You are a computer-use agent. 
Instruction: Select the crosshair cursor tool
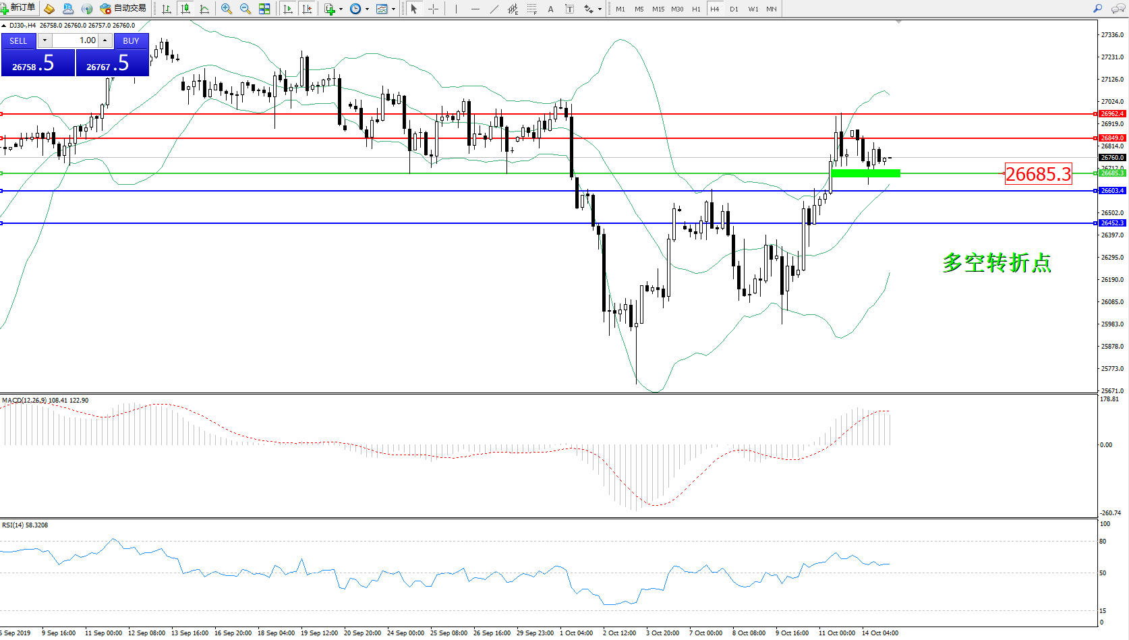tap(433, 9)
